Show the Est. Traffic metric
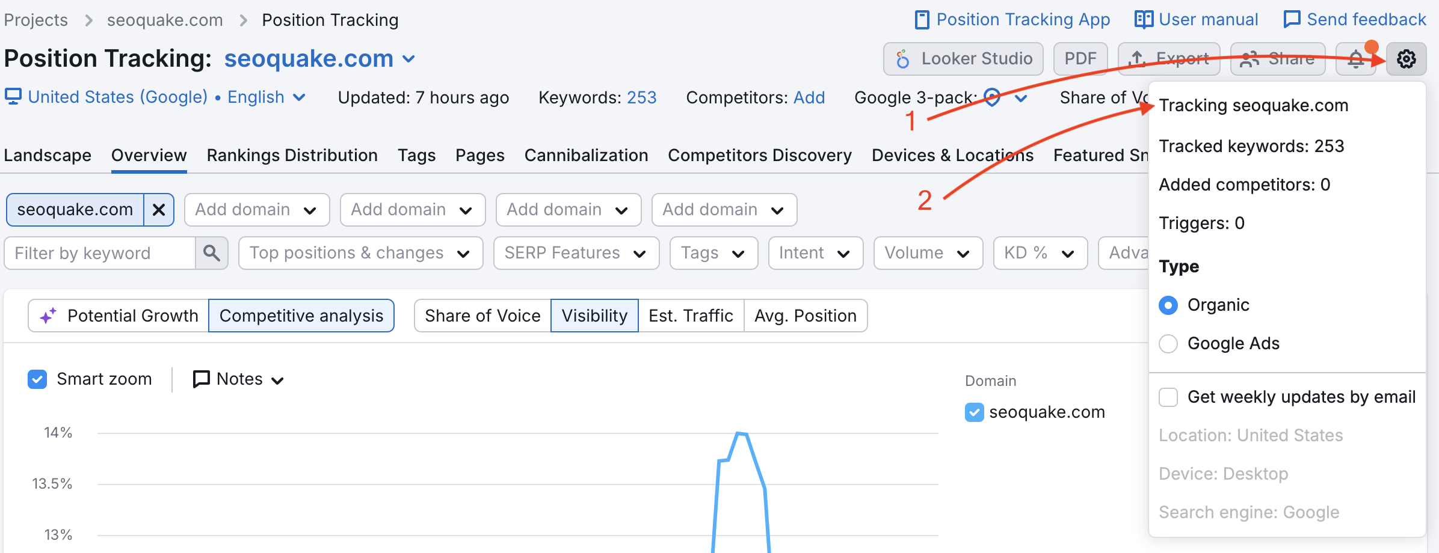 click(x=691, y=316)
